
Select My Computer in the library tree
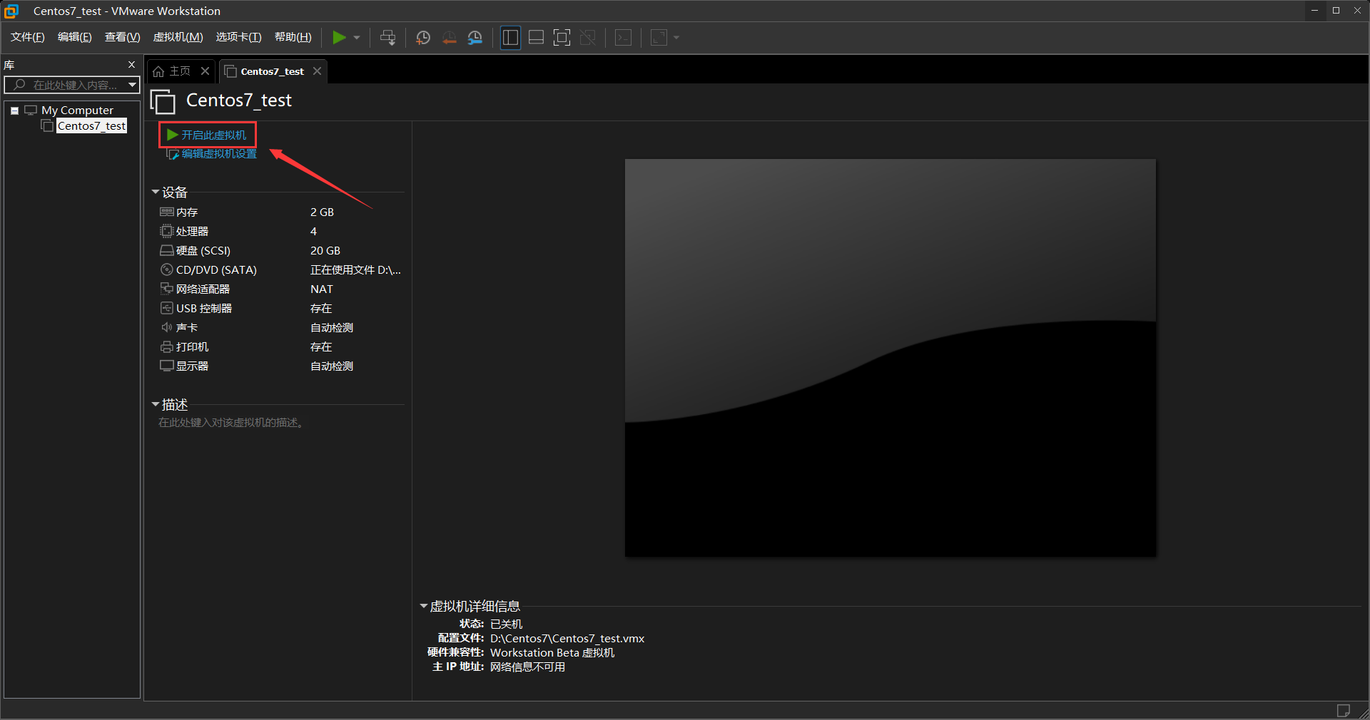77,110
